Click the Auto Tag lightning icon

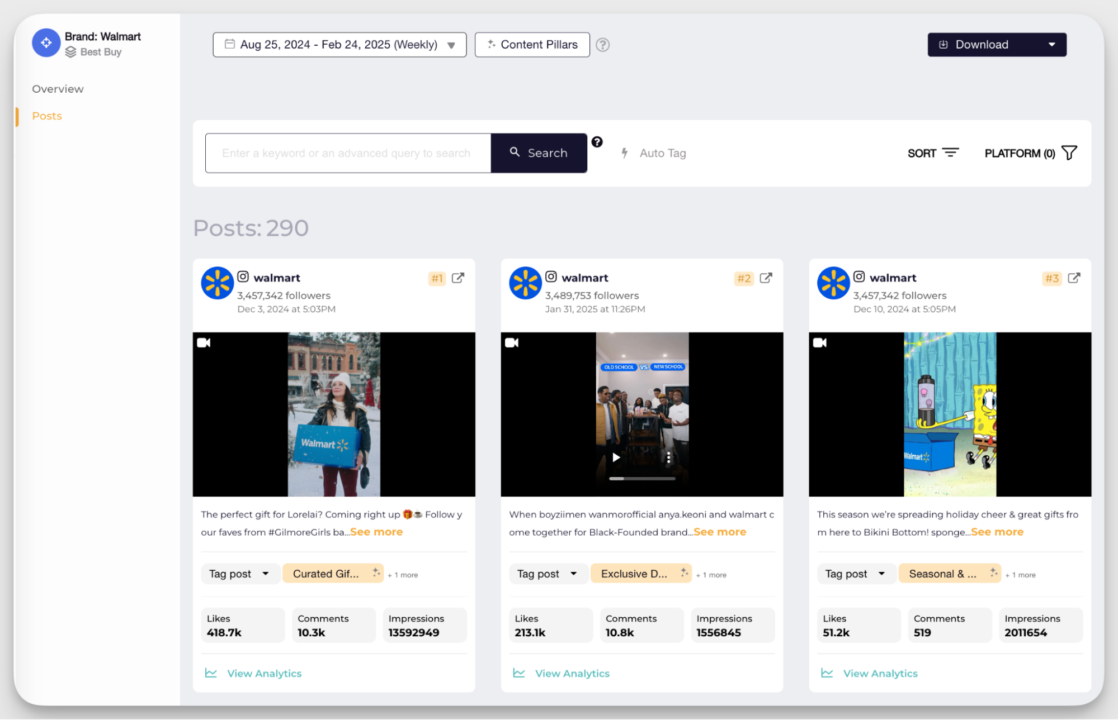coord(625,153)
